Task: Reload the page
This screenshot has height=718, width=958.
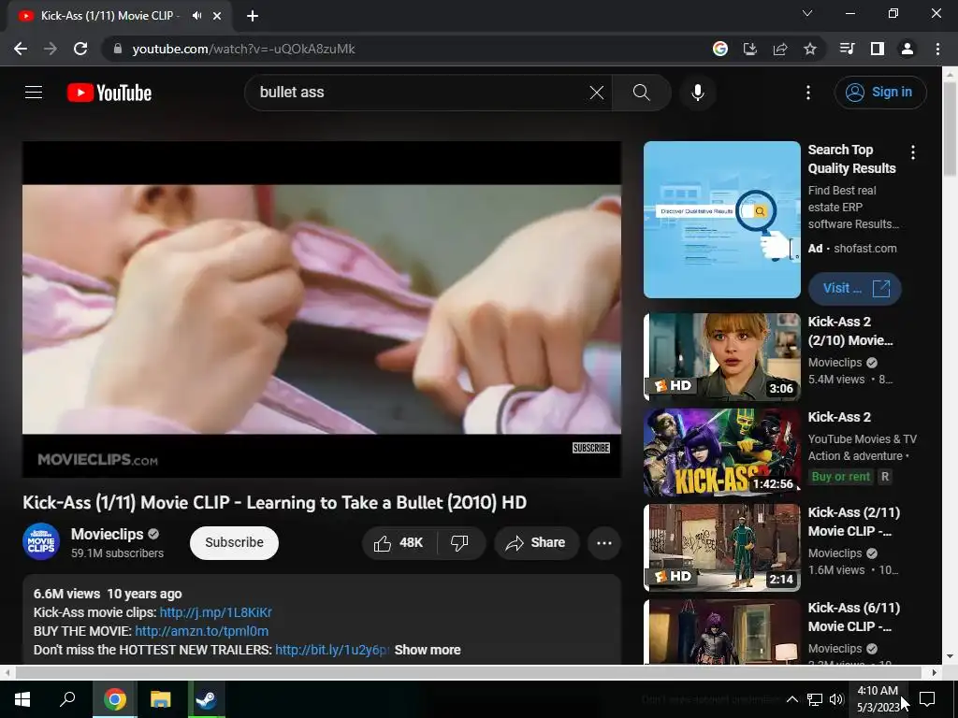Action: coord(80,49)
